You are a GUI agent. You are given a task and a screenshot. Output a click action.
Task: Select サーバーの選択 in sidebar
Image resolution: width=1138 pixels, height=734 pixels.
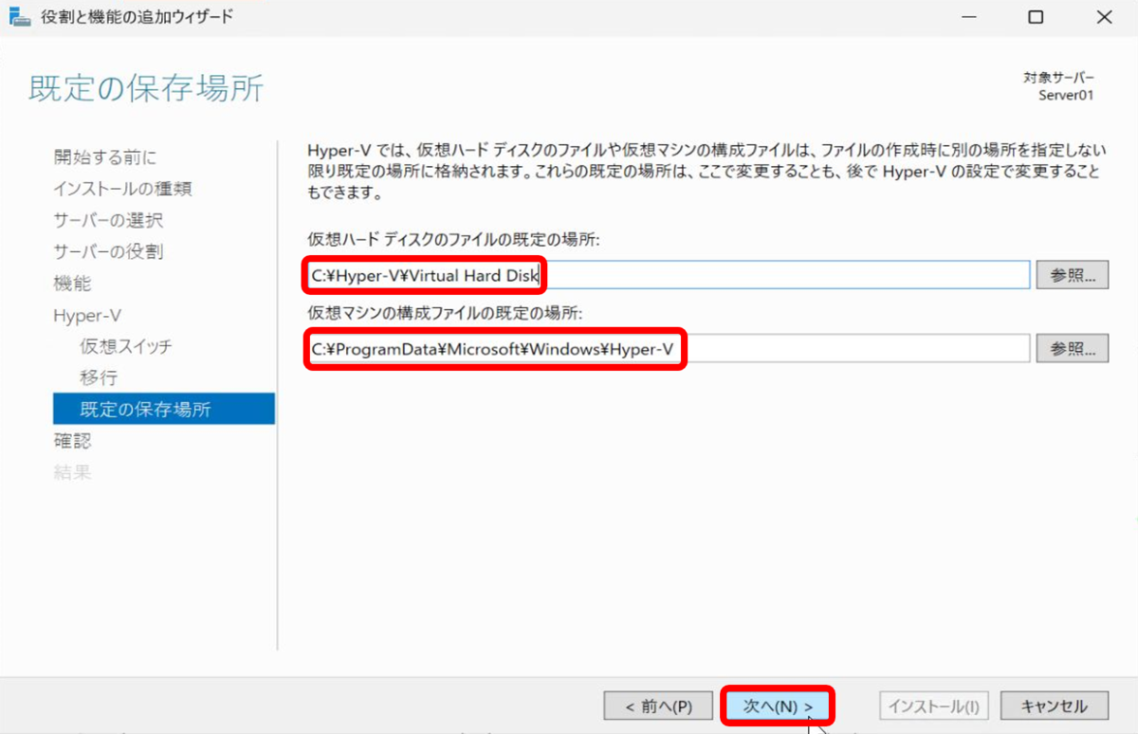coord(108,220)
